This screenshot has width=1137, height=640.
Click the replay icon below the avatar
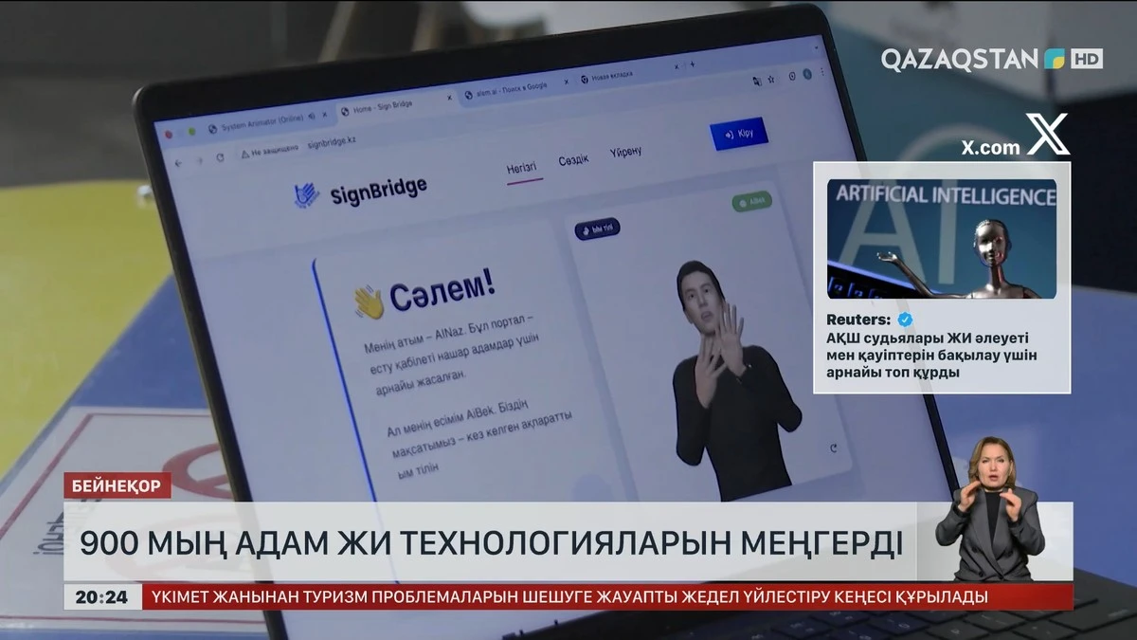[x=833, y=448]
